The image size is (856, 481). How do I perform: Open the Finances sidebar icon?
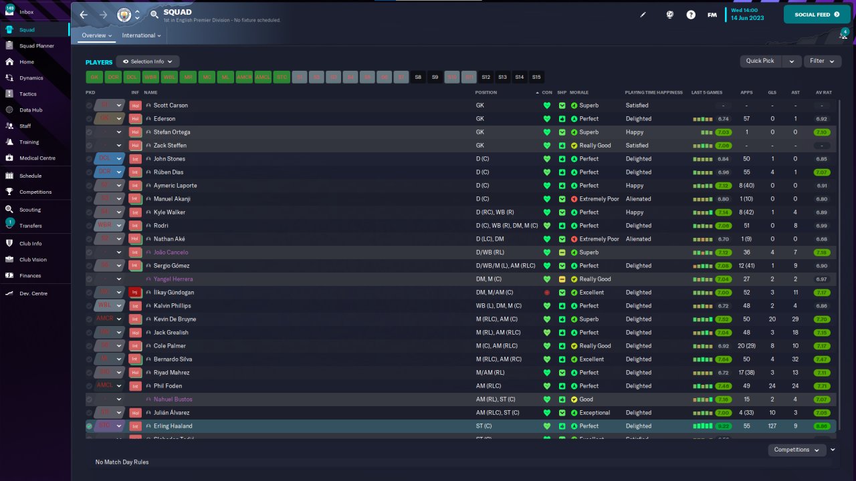click(9, 275)
